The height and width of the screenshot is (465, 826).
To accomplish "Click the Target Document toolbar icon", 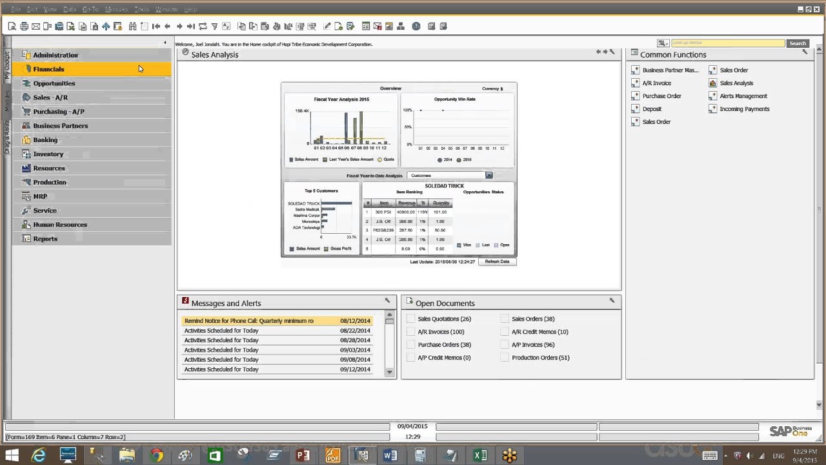I will coord(253,26).
